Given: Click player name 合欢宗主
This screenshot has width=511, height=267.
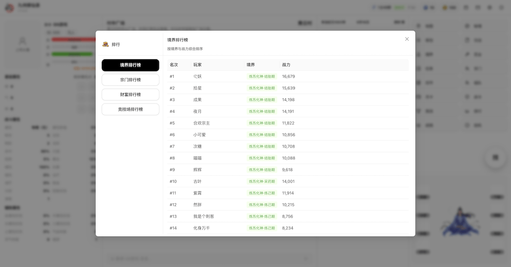Looking at the screenshot, I should tap(201, 123).
